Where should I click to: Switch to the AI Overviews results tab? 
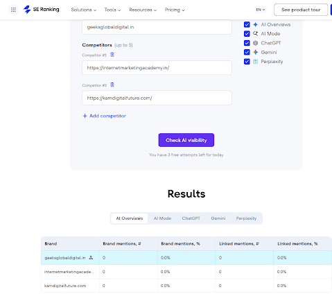[x=130, y=218]
